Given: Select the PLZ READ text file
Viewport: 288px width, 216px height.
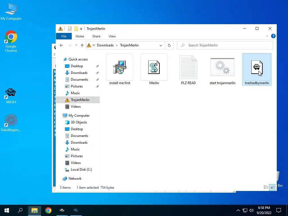Looking at the screenshot, I should point(188,69).
